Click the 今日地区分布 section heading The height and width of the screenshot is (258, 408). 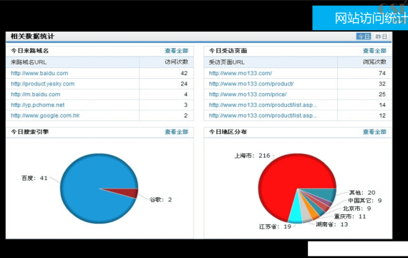[x=228, y=132]
